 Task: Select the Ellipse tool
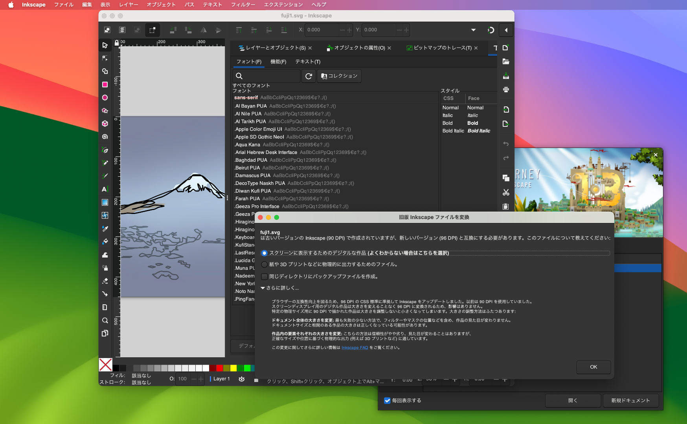(105, 97)
